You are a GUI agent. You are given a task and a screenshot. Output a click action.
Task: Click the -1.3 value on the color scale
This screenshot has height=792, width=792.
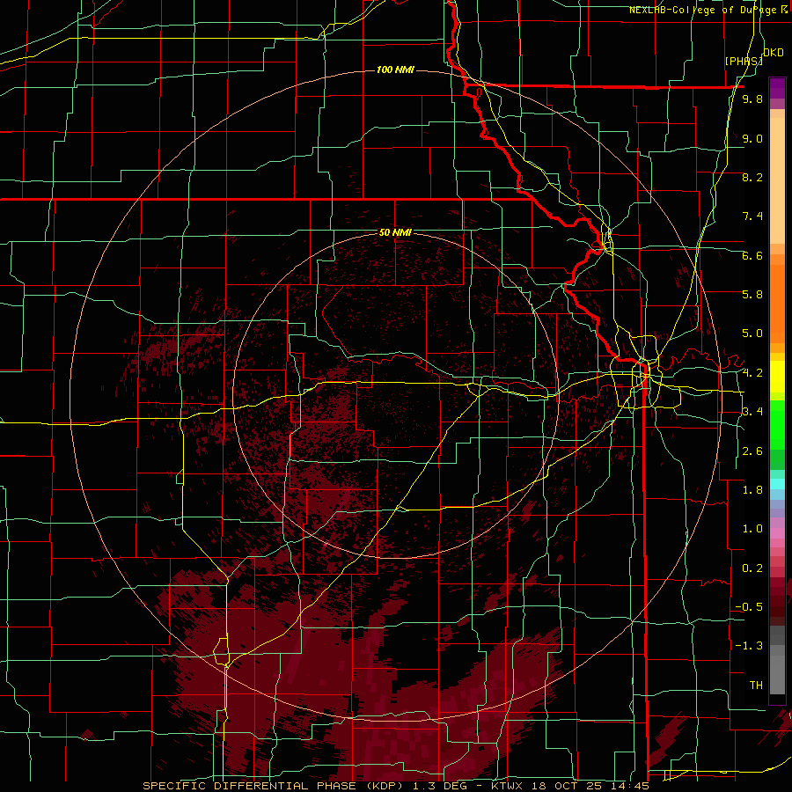click(749, 646)
